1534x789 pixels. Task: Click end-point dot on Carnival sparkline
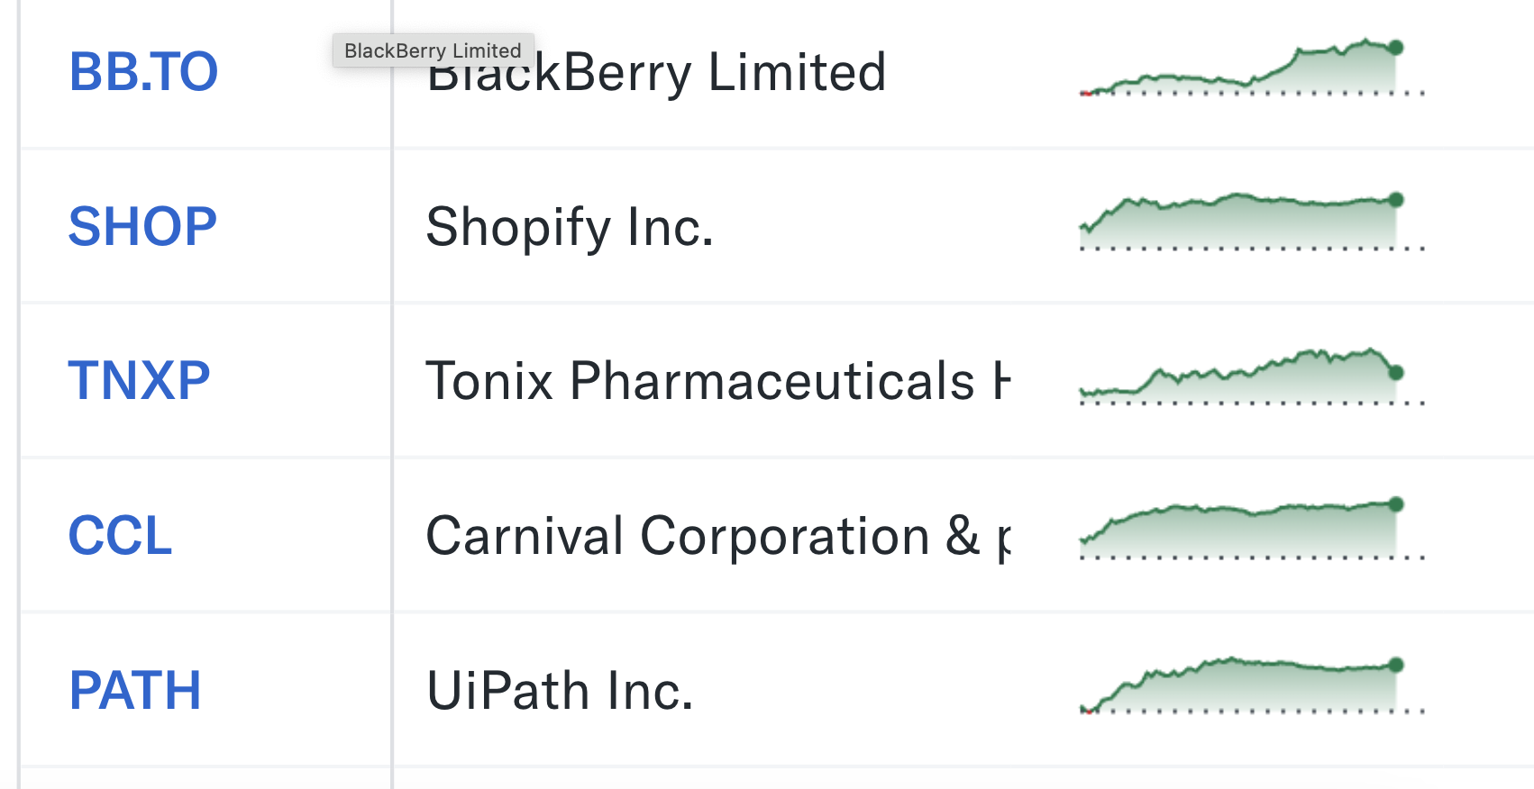[x=1396, y=504]
